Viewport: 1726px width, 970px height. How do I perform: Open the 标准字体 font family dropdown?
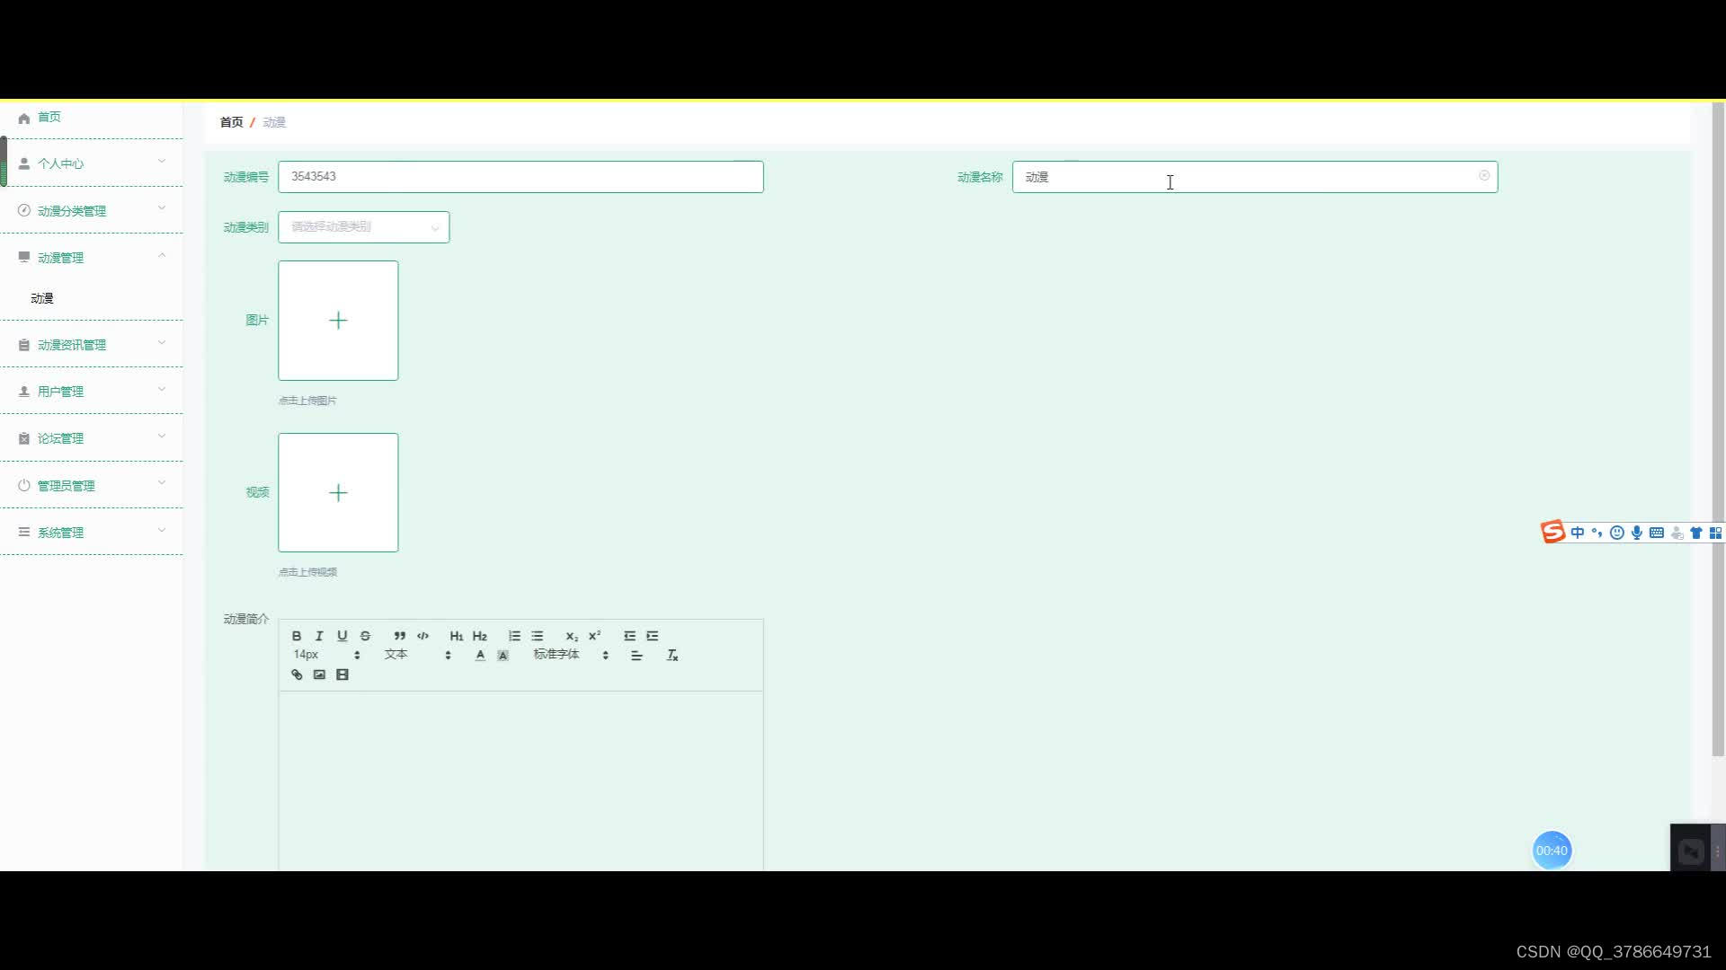572,655
